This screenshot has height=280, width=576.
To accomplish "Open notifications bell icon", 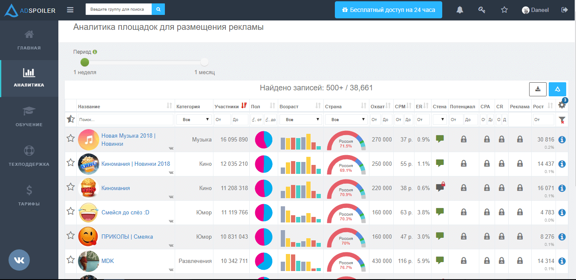I will (x=460, y=10).
